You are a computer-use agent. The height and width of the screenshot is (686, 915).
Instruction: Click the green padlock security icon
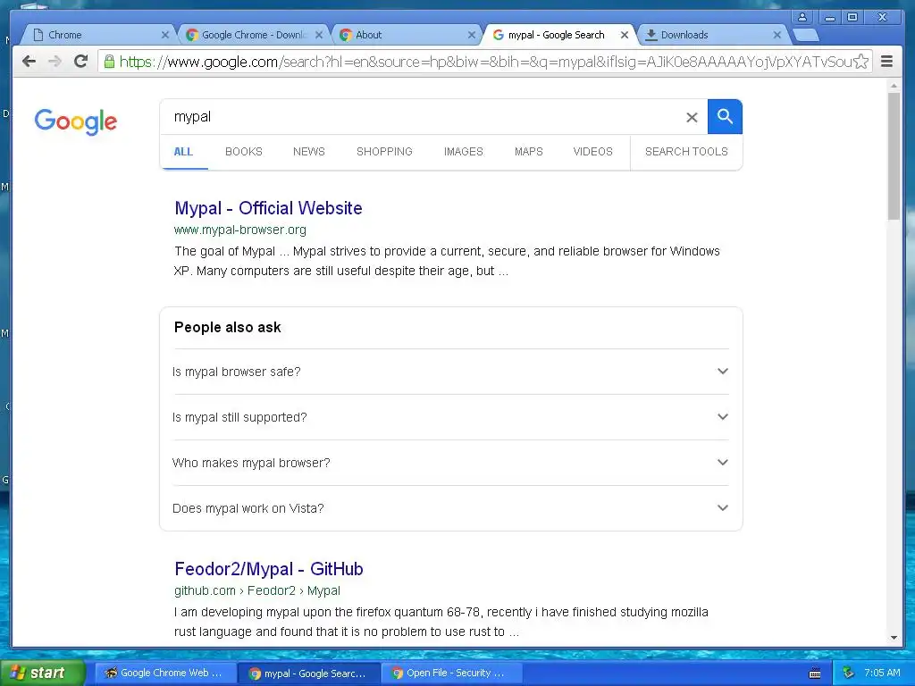pos(109,62)
